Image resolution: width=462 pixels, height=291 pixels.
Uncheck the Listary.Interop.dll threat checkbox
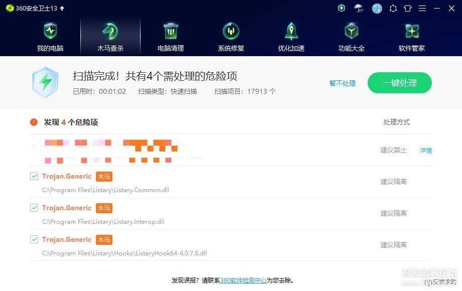pos(34,208)
